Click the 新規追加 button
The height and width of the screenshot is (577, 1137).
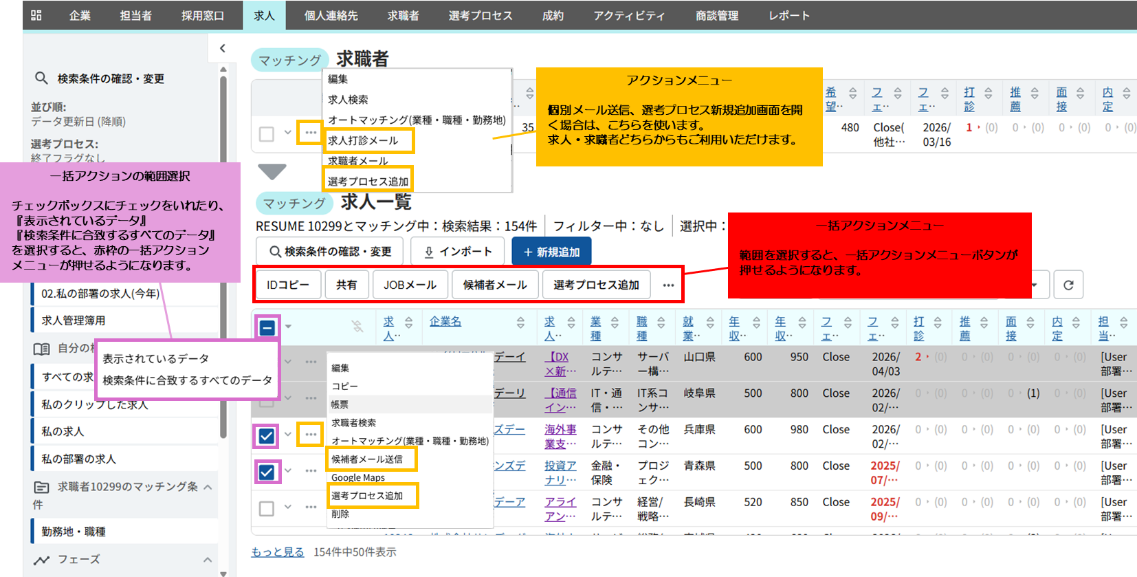[551, 252]
